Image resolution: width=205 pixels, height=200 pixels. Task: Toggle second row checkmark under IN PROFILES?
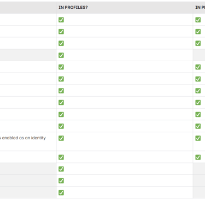pos(61,32)
